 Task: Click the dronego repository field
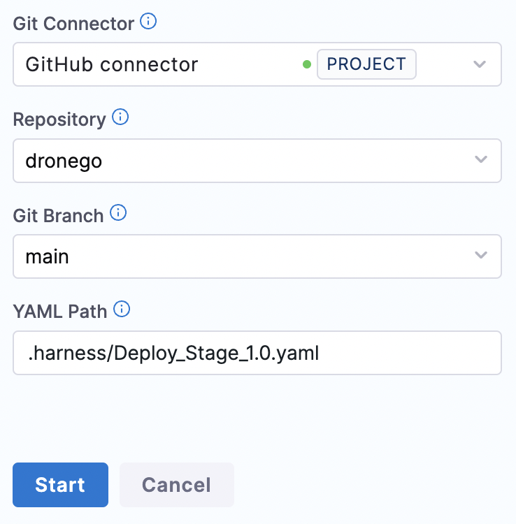pyautogui.click(x=257, y=161)
